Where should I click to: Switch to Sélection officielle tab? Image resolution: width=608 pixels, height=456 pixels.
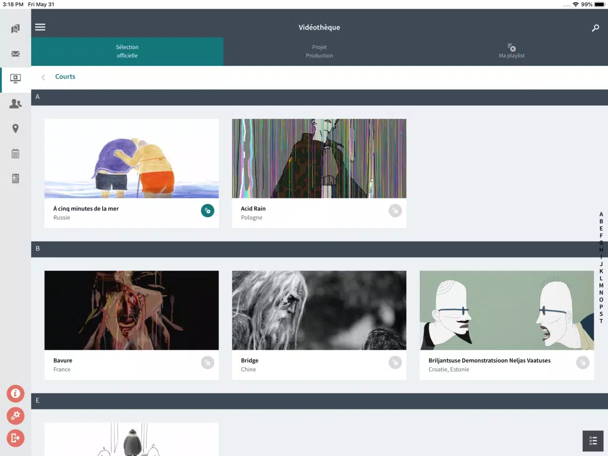(127, 51)
